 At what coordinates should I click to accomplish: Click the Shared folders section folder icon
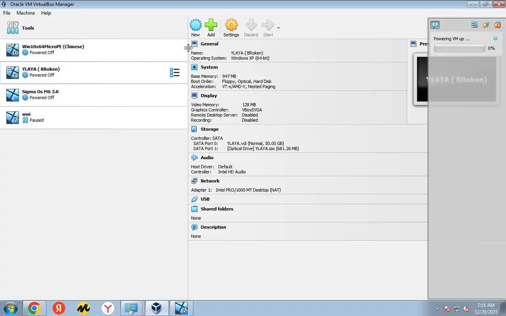click(194, 209)
